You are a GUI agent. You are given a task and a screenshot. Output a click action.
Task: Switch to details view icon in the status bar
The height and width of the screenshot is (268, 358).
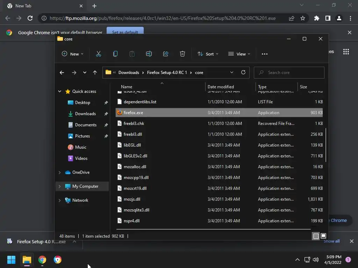tap(316, 236)
